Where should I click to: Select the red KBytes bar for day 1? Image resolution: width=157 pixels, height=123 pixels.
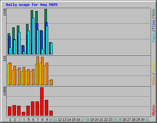10,111
